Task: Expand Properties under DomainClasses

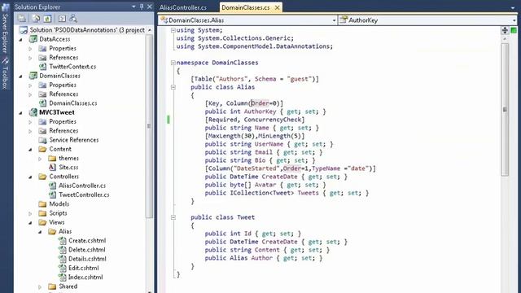Action: [30, 85]
